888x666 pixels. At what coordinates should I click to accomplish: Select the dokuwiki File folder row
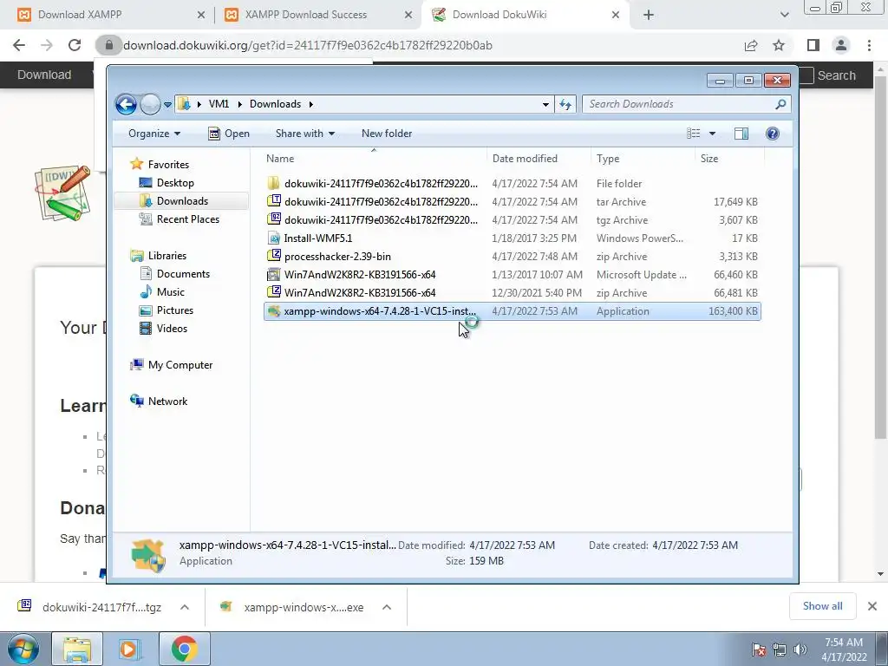(512, 184)
